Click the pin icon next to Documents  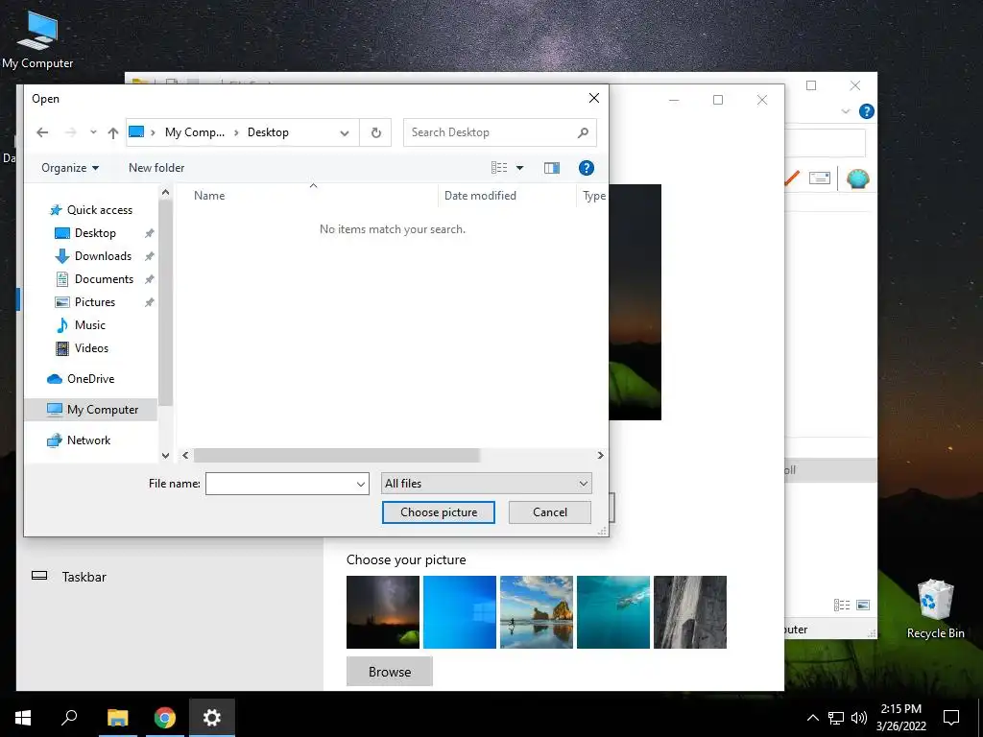tap(149, 279)
